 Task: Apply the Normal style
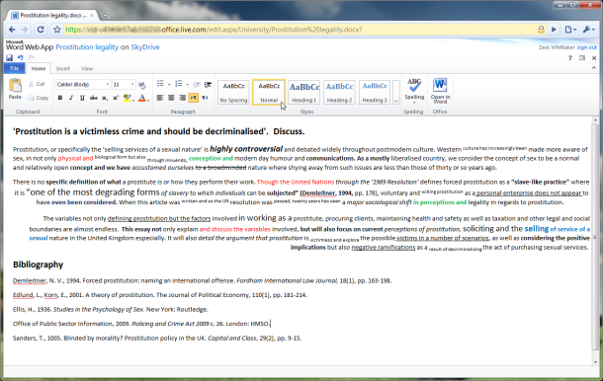click(x=269, y=92)
